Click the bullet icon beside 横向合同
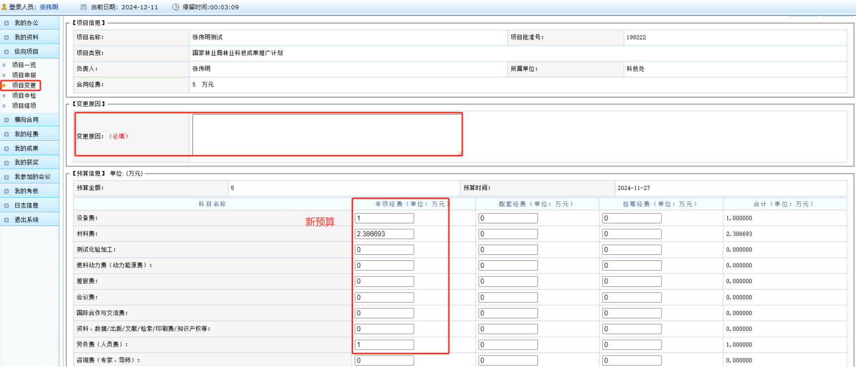The width and height of the screenshot is (856, 367). [6, 120]
